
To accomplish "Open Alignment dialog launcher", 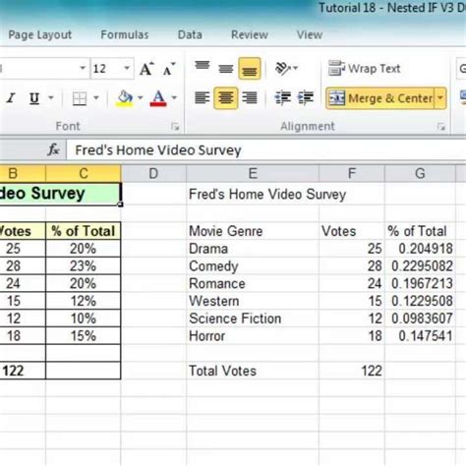I will click(x=441, y=127).
